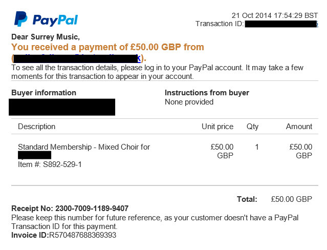Click the None provided text
Viewport: 327px width, 250px height.
pos(189,102)
